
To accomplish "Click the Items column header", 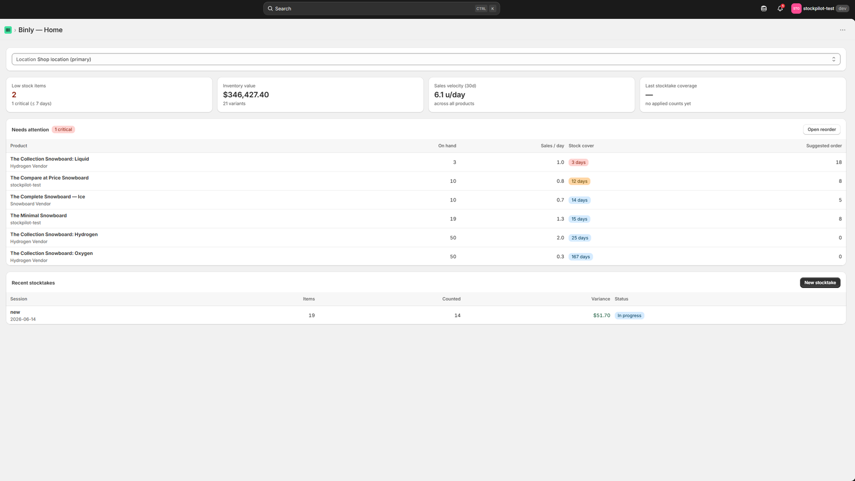I will tap(309, 299).
